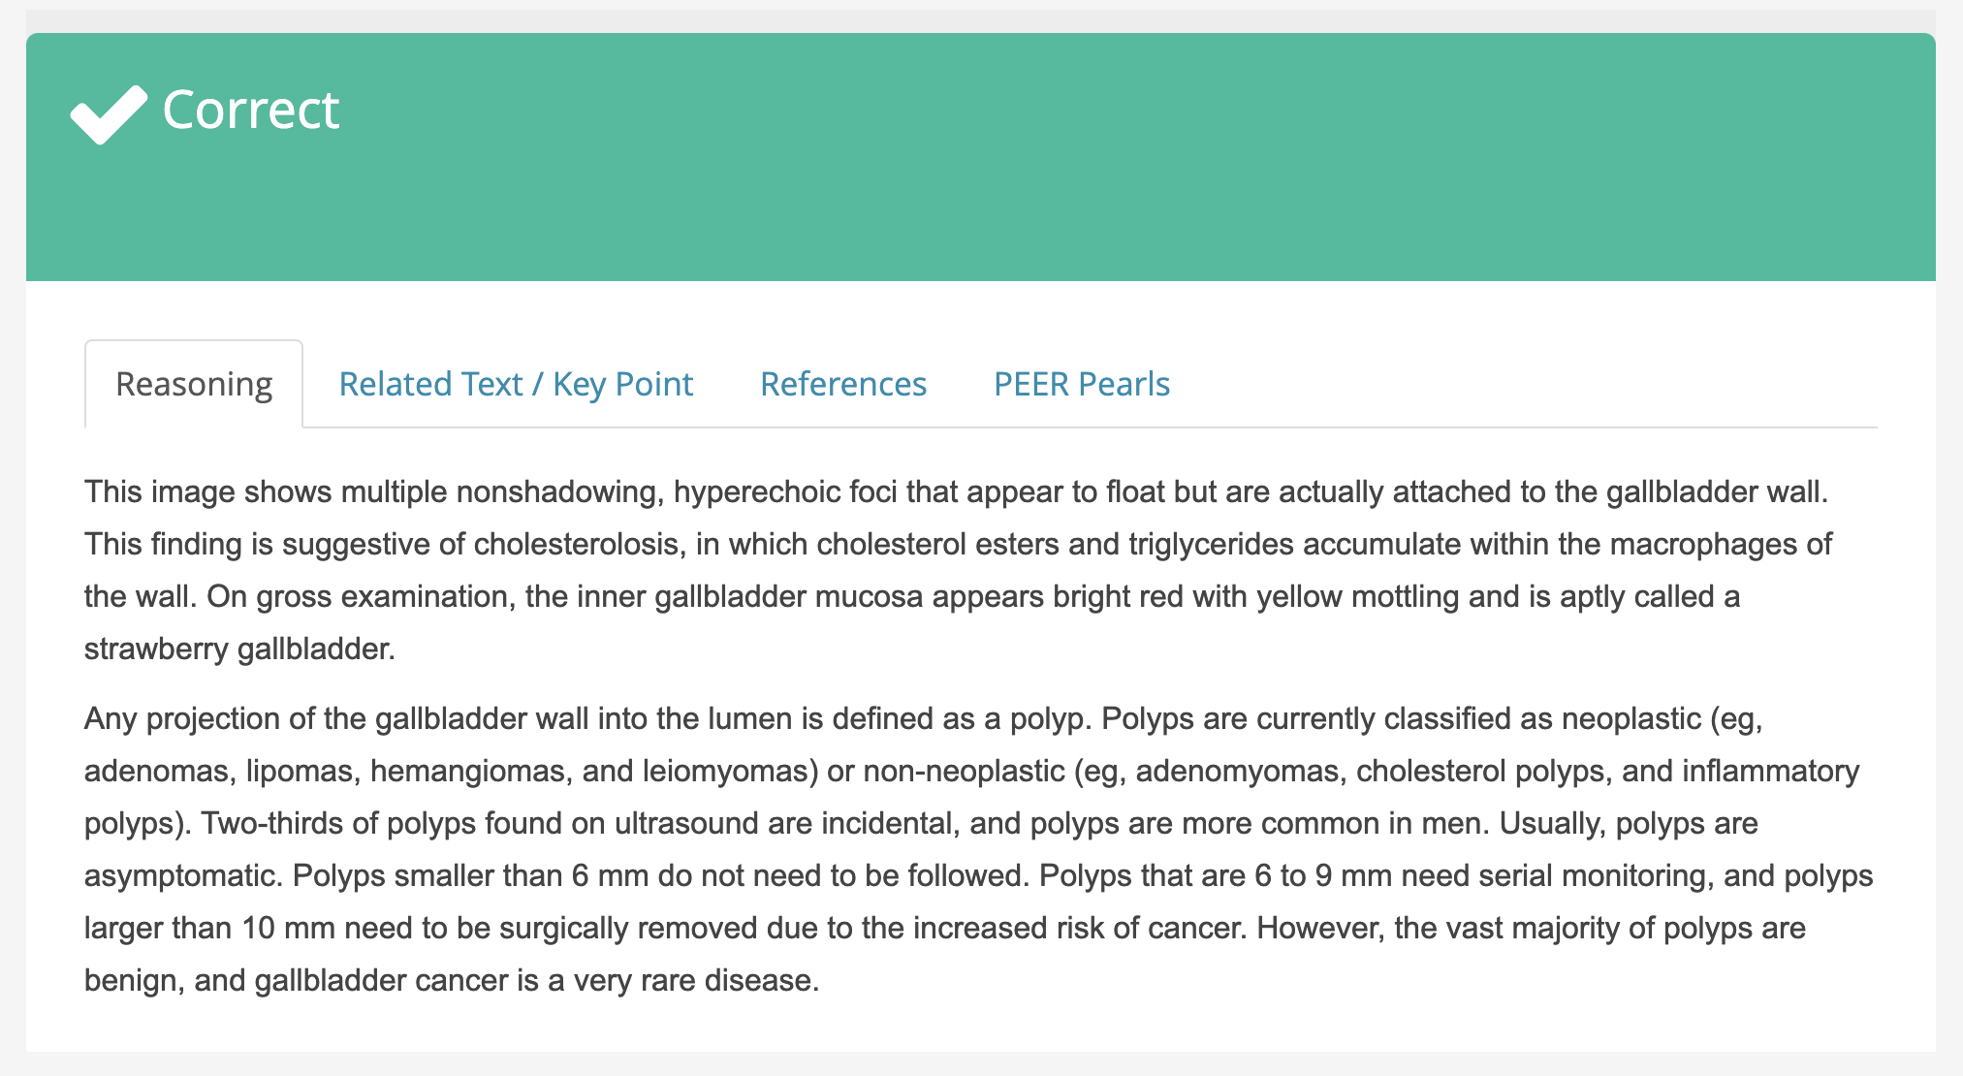Click the "Correct" heading text
This screenshot has height=1076, width=1963.
tap(250, 110)
